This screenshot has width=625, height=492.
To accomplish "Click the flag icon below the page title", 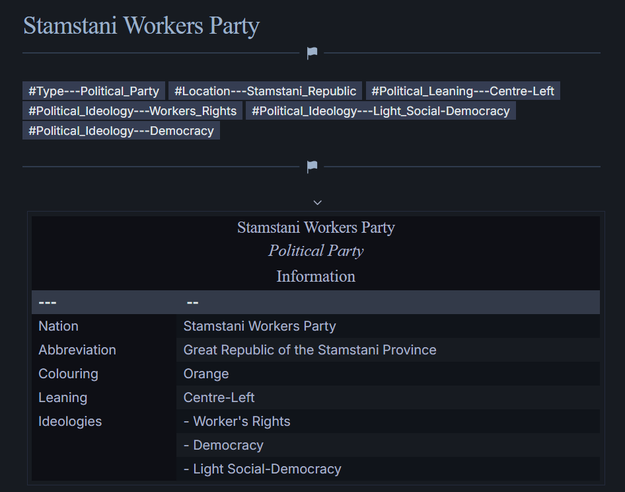I will [312, 54].
